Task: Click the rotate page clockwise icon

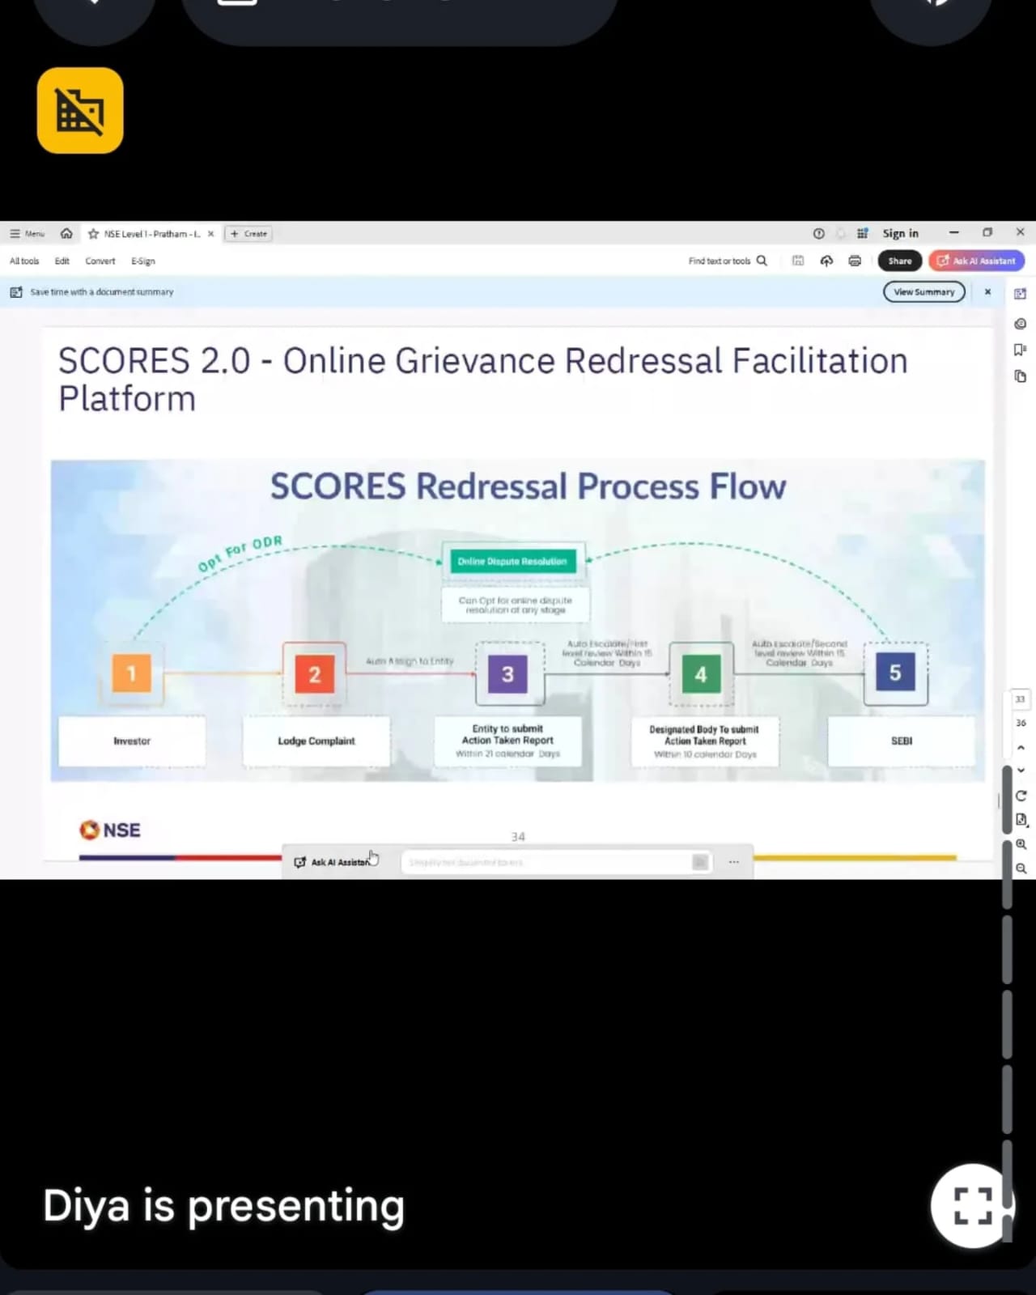Action: pos(1021,796)
